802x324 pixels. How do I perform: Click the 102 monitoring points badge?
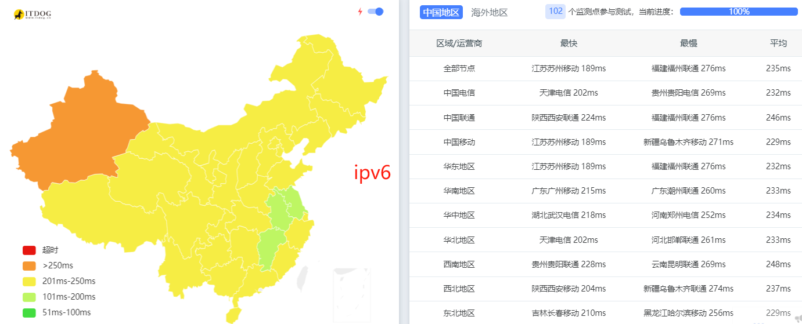(555, 11)
